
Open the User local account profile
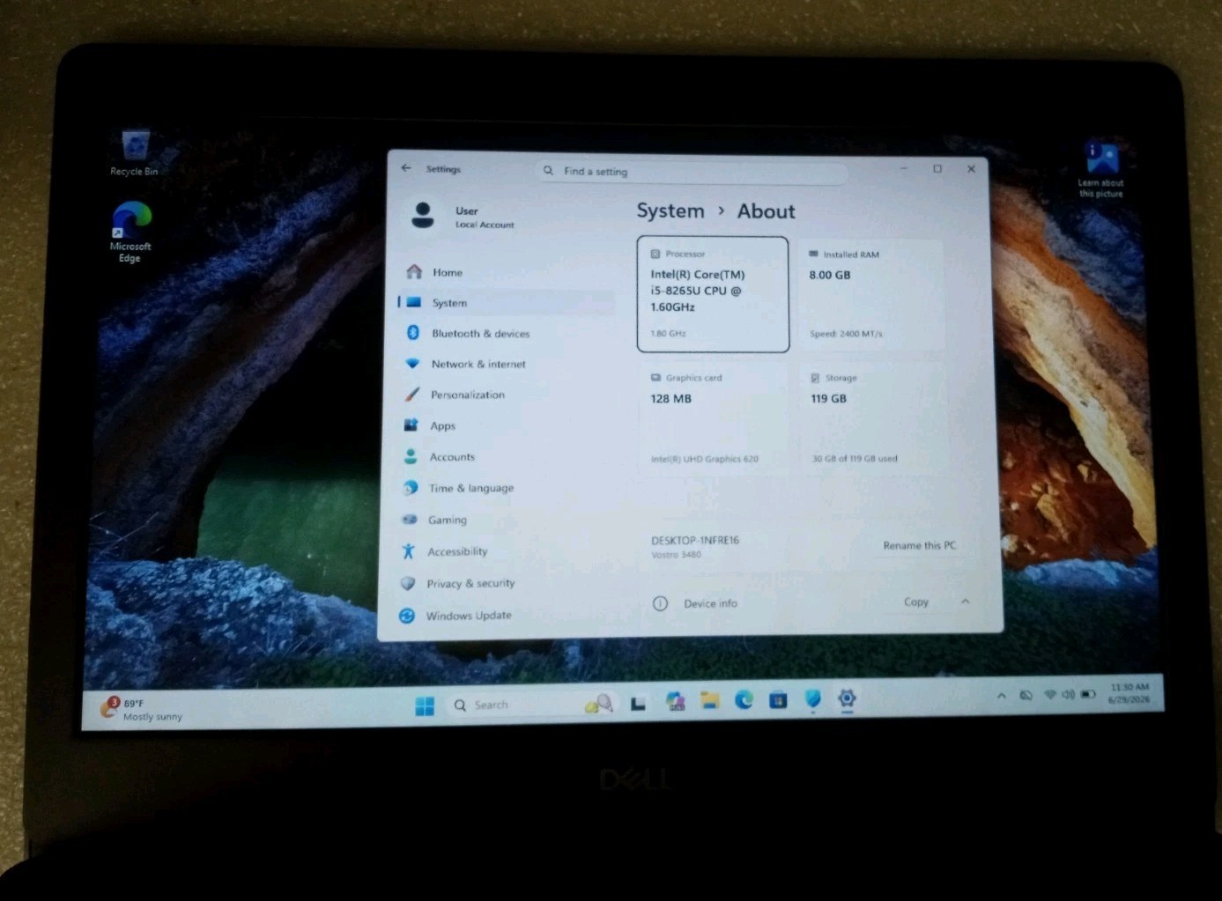(x=463, y=216)
